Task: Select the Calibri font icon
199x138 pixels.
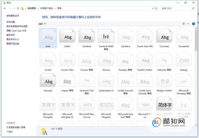Action: click(67, 36)
